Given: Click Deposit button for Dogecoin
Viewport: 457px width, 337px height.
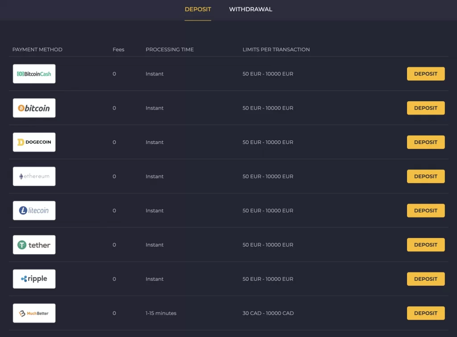Looking at the screenshot, I should click(426, 142).
